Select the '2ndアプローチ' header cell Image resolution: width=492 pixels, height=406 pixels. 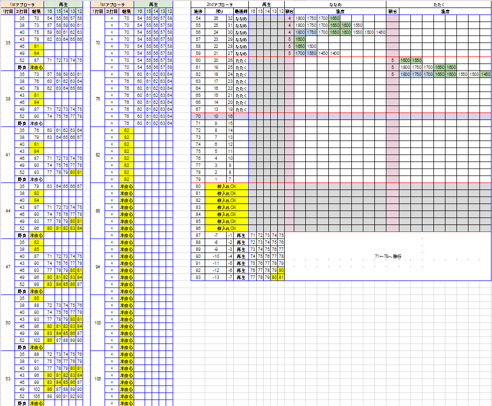[220, 4]
